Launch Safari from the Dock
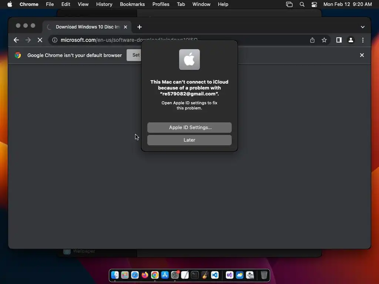The image size is (379, 284). point(135,275)
